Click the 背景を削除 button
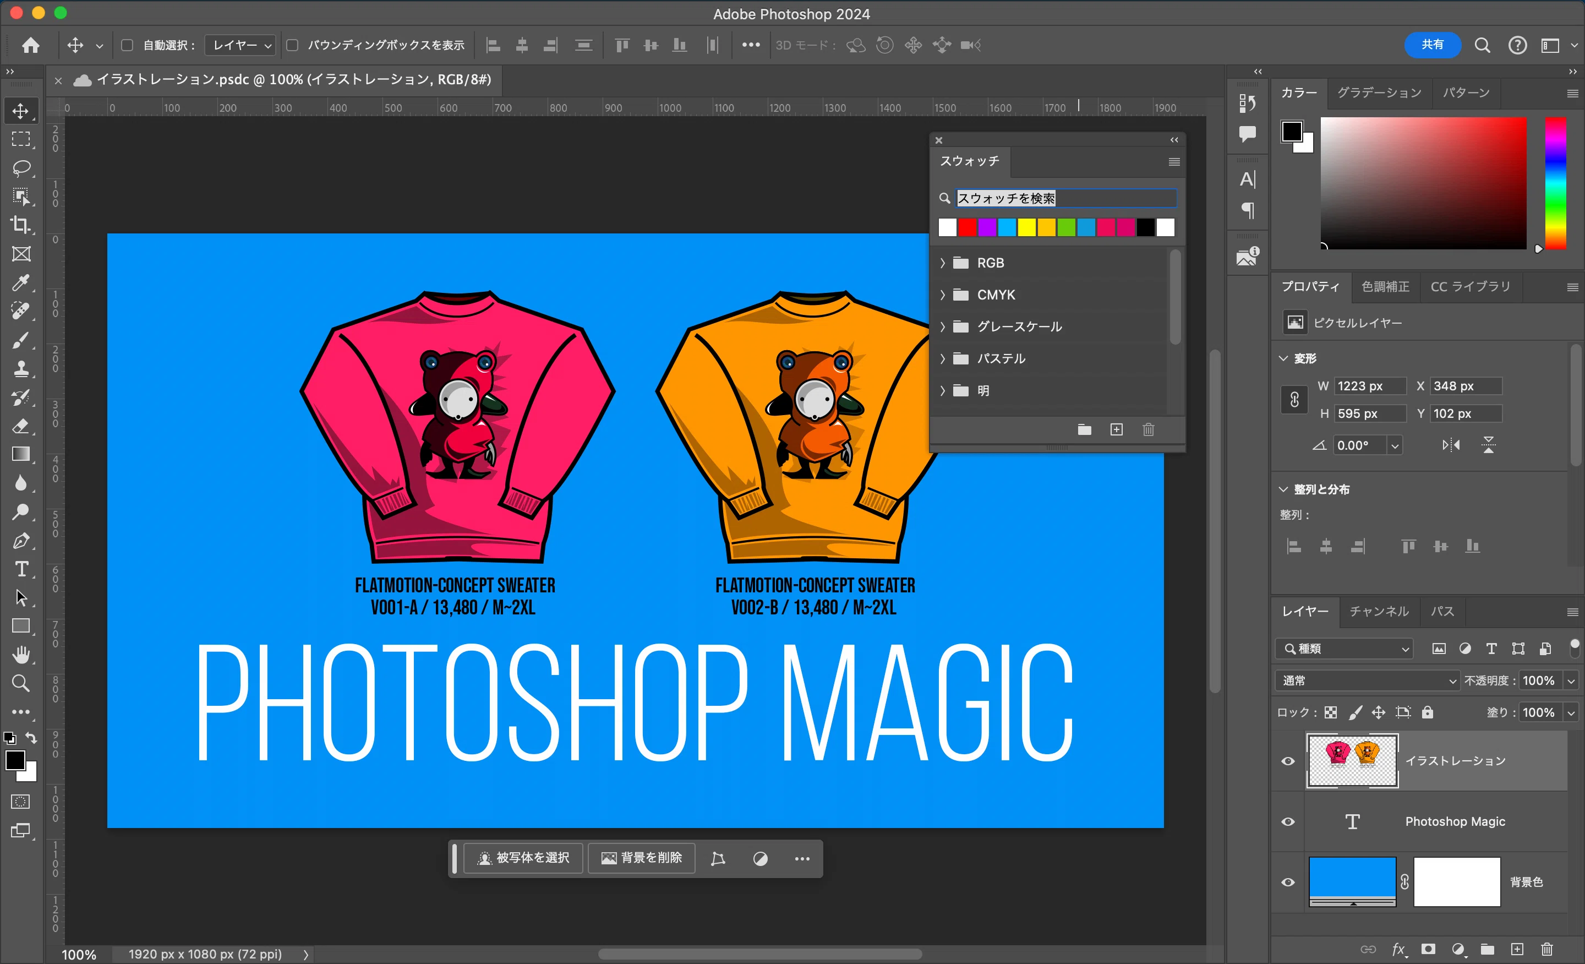 (641, 858)
